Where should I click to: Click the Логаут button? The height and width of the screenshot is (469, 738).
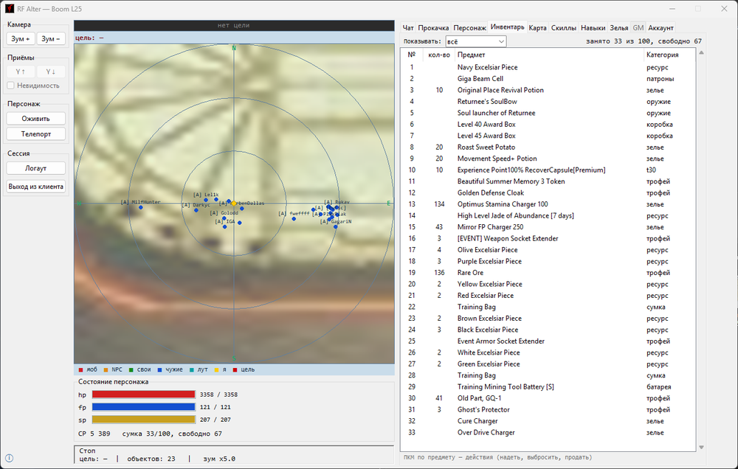pos(35,168)
